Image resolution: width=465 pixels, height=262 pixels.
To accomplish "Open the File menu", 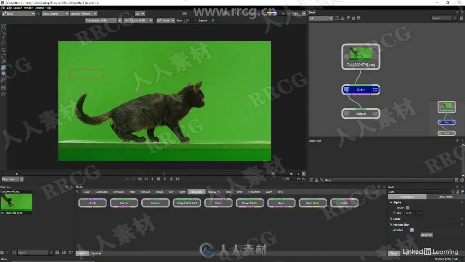I will (x=3, y=8).
